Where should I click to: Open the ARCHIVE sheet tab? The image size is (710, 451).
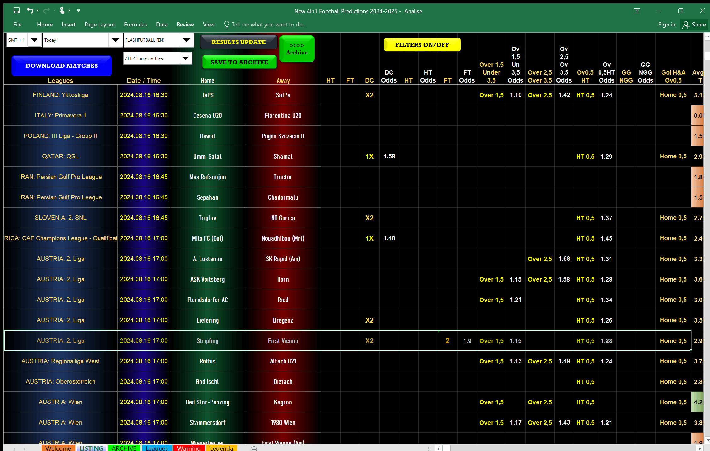tap(124, 448)
